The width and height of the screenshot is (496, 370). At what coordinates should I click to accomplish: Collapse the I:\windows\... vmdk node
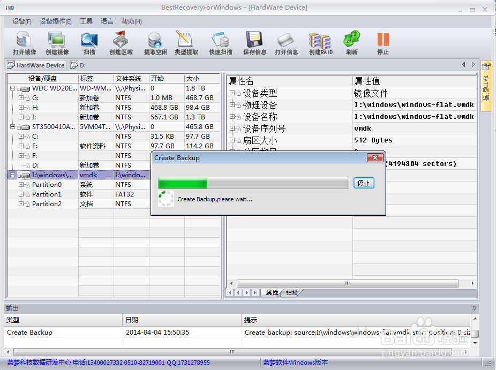click(13, 175)
